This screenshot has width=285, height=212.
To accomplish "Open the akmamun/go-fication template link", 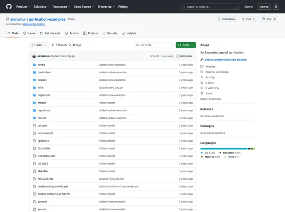I will coord(34,24).
